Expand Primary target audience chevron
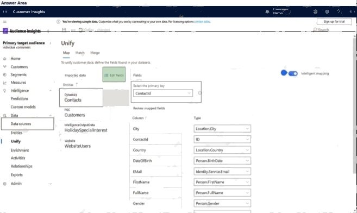The image size is (357, 213). click(x=51, y=43)
